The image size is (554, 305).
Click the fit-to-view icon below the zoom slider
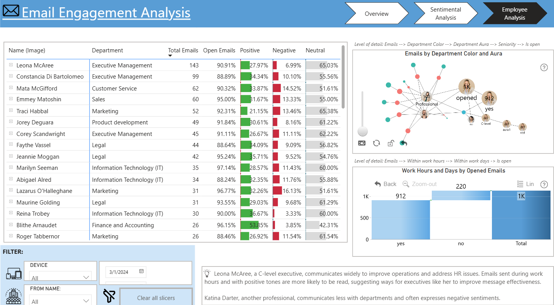[x=362, y=143]
